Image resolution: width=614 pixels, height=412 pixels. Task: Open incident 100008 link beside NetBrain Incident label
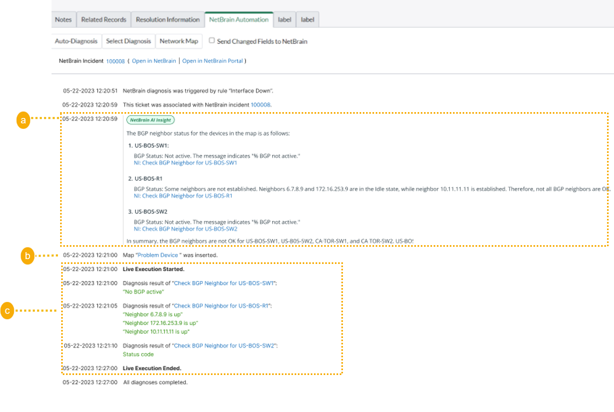pyautogui.click(x=115, y=61)
